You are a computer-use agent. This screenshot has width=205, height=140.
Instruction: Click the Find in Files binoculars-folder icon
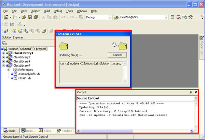116,17
